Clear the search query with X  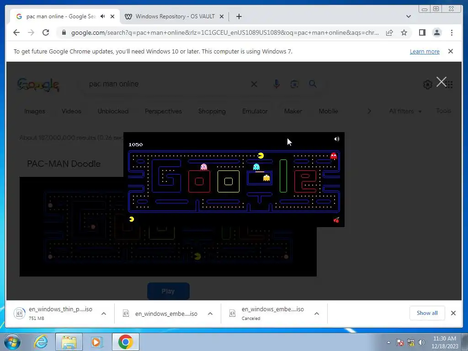tap(254, 84)
